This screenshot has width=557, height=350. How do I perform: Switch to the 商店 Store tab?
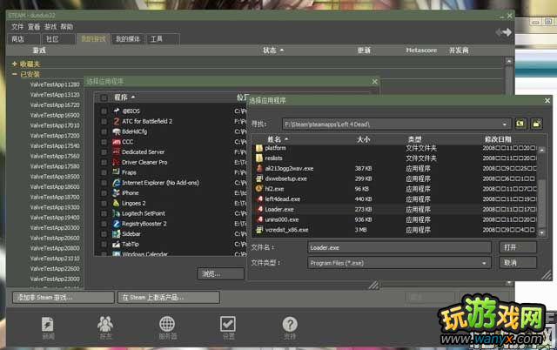pos(23,39)
